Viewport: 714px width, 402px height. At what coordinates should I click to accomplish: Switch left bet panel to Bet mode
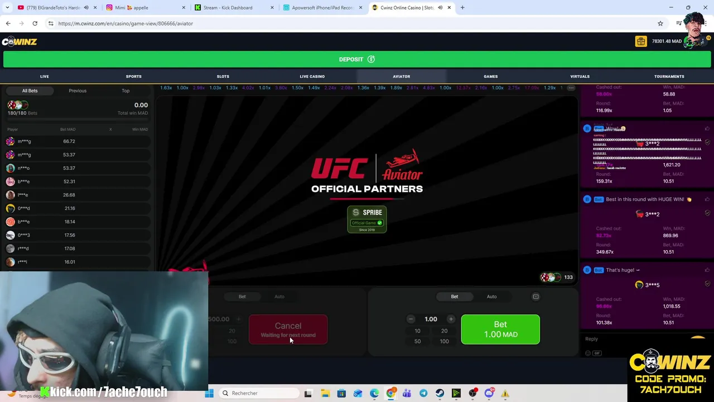pos(242,296)
